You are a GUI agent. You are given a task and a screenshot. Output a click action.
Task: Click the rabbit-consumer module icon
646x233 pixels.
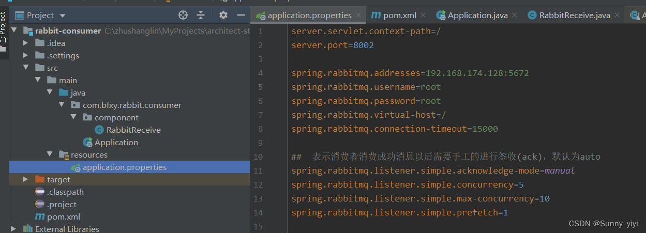coord(28,30)
